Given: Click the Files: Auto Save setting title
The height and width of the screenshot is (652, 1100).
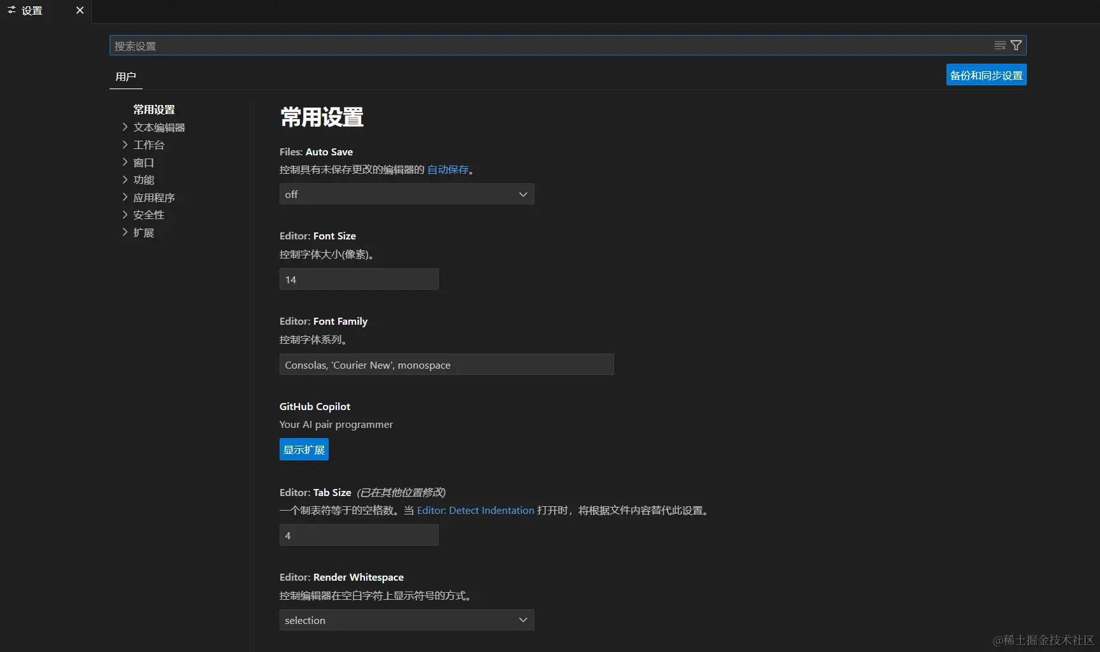Looking at the screenshot, I should point(316,152).
